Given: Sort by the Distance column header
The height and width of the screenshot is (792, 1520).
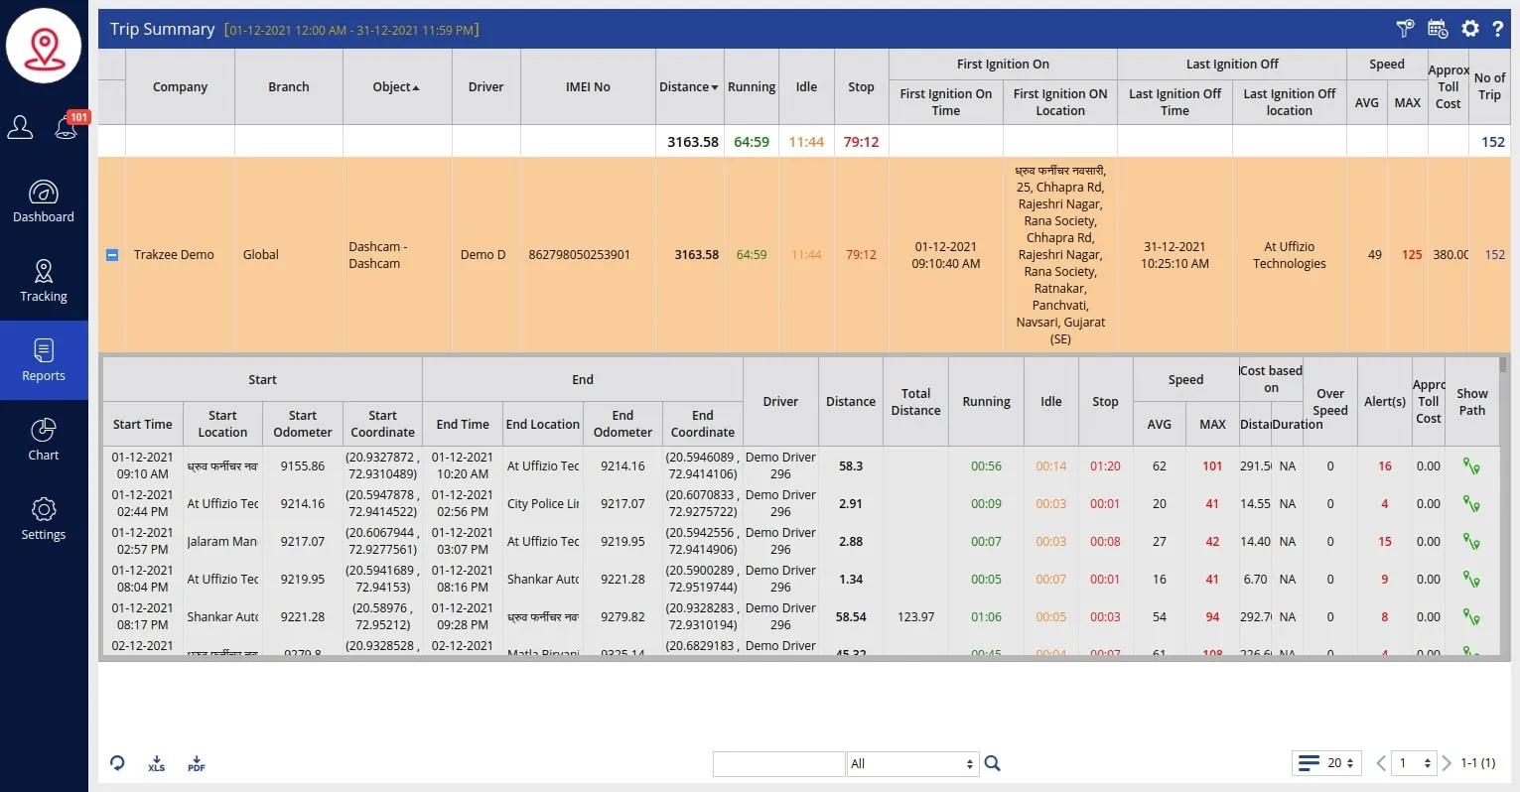Looking at the screenshot, I should (688, 87).
